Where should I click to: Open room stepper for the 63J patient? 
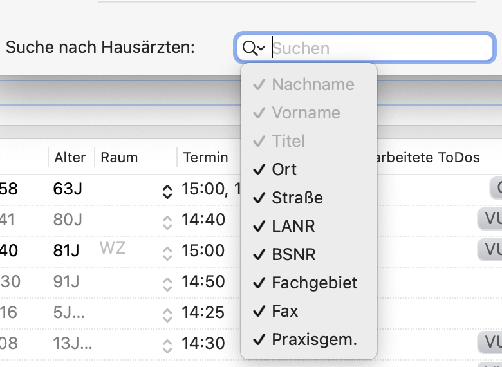167,192
